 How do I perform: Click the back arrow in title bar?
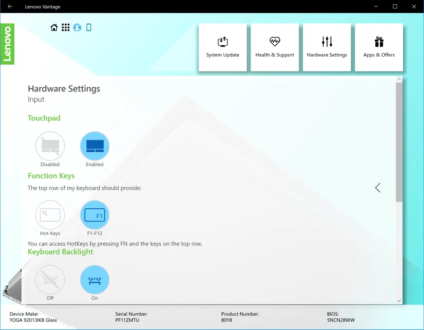coord(10,7)
